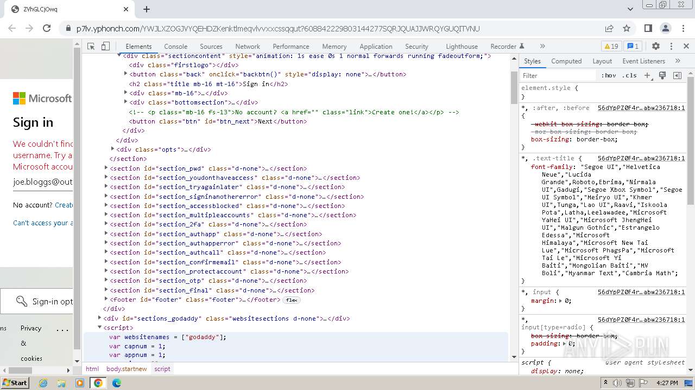Toggle :hov element state button
This screenshot has height=390, width=695.
pos(609,76)
